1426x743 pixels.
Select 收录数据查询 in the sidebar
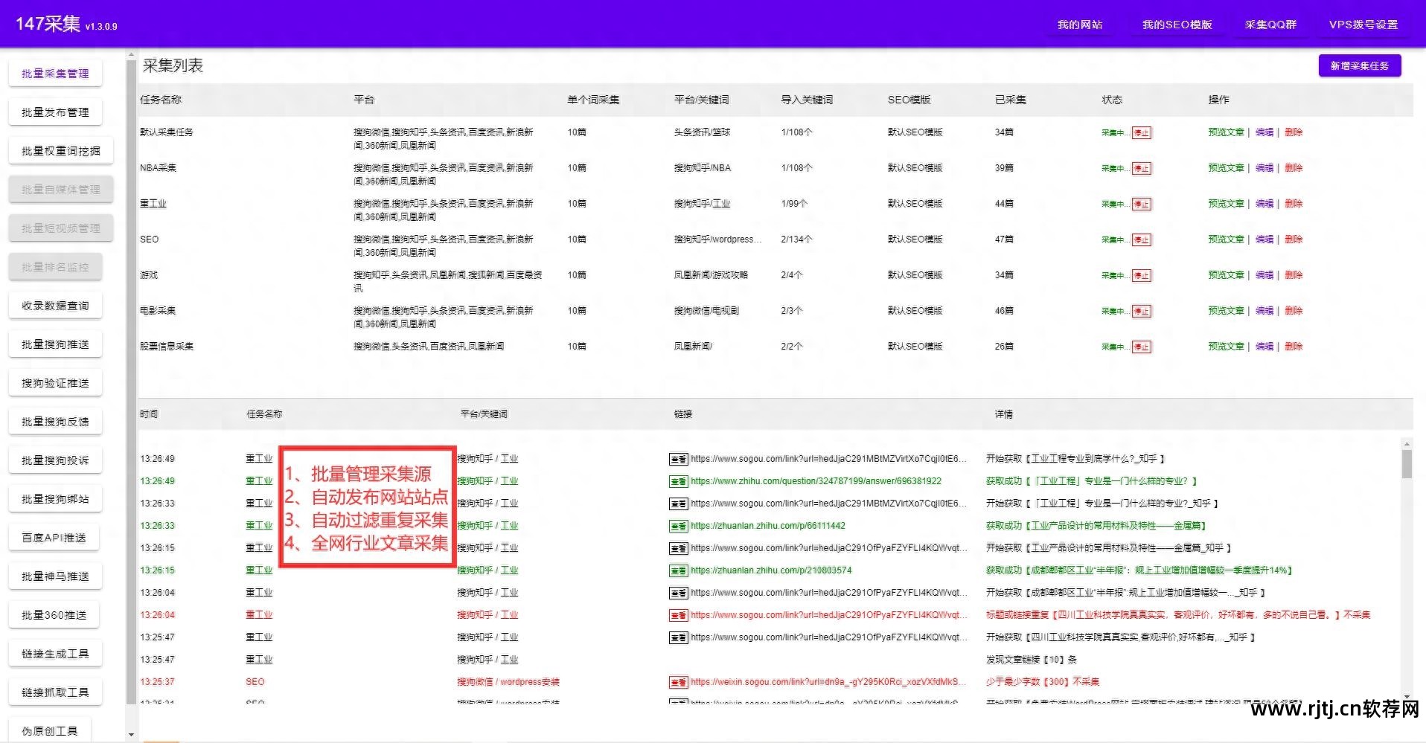[55, 305]
